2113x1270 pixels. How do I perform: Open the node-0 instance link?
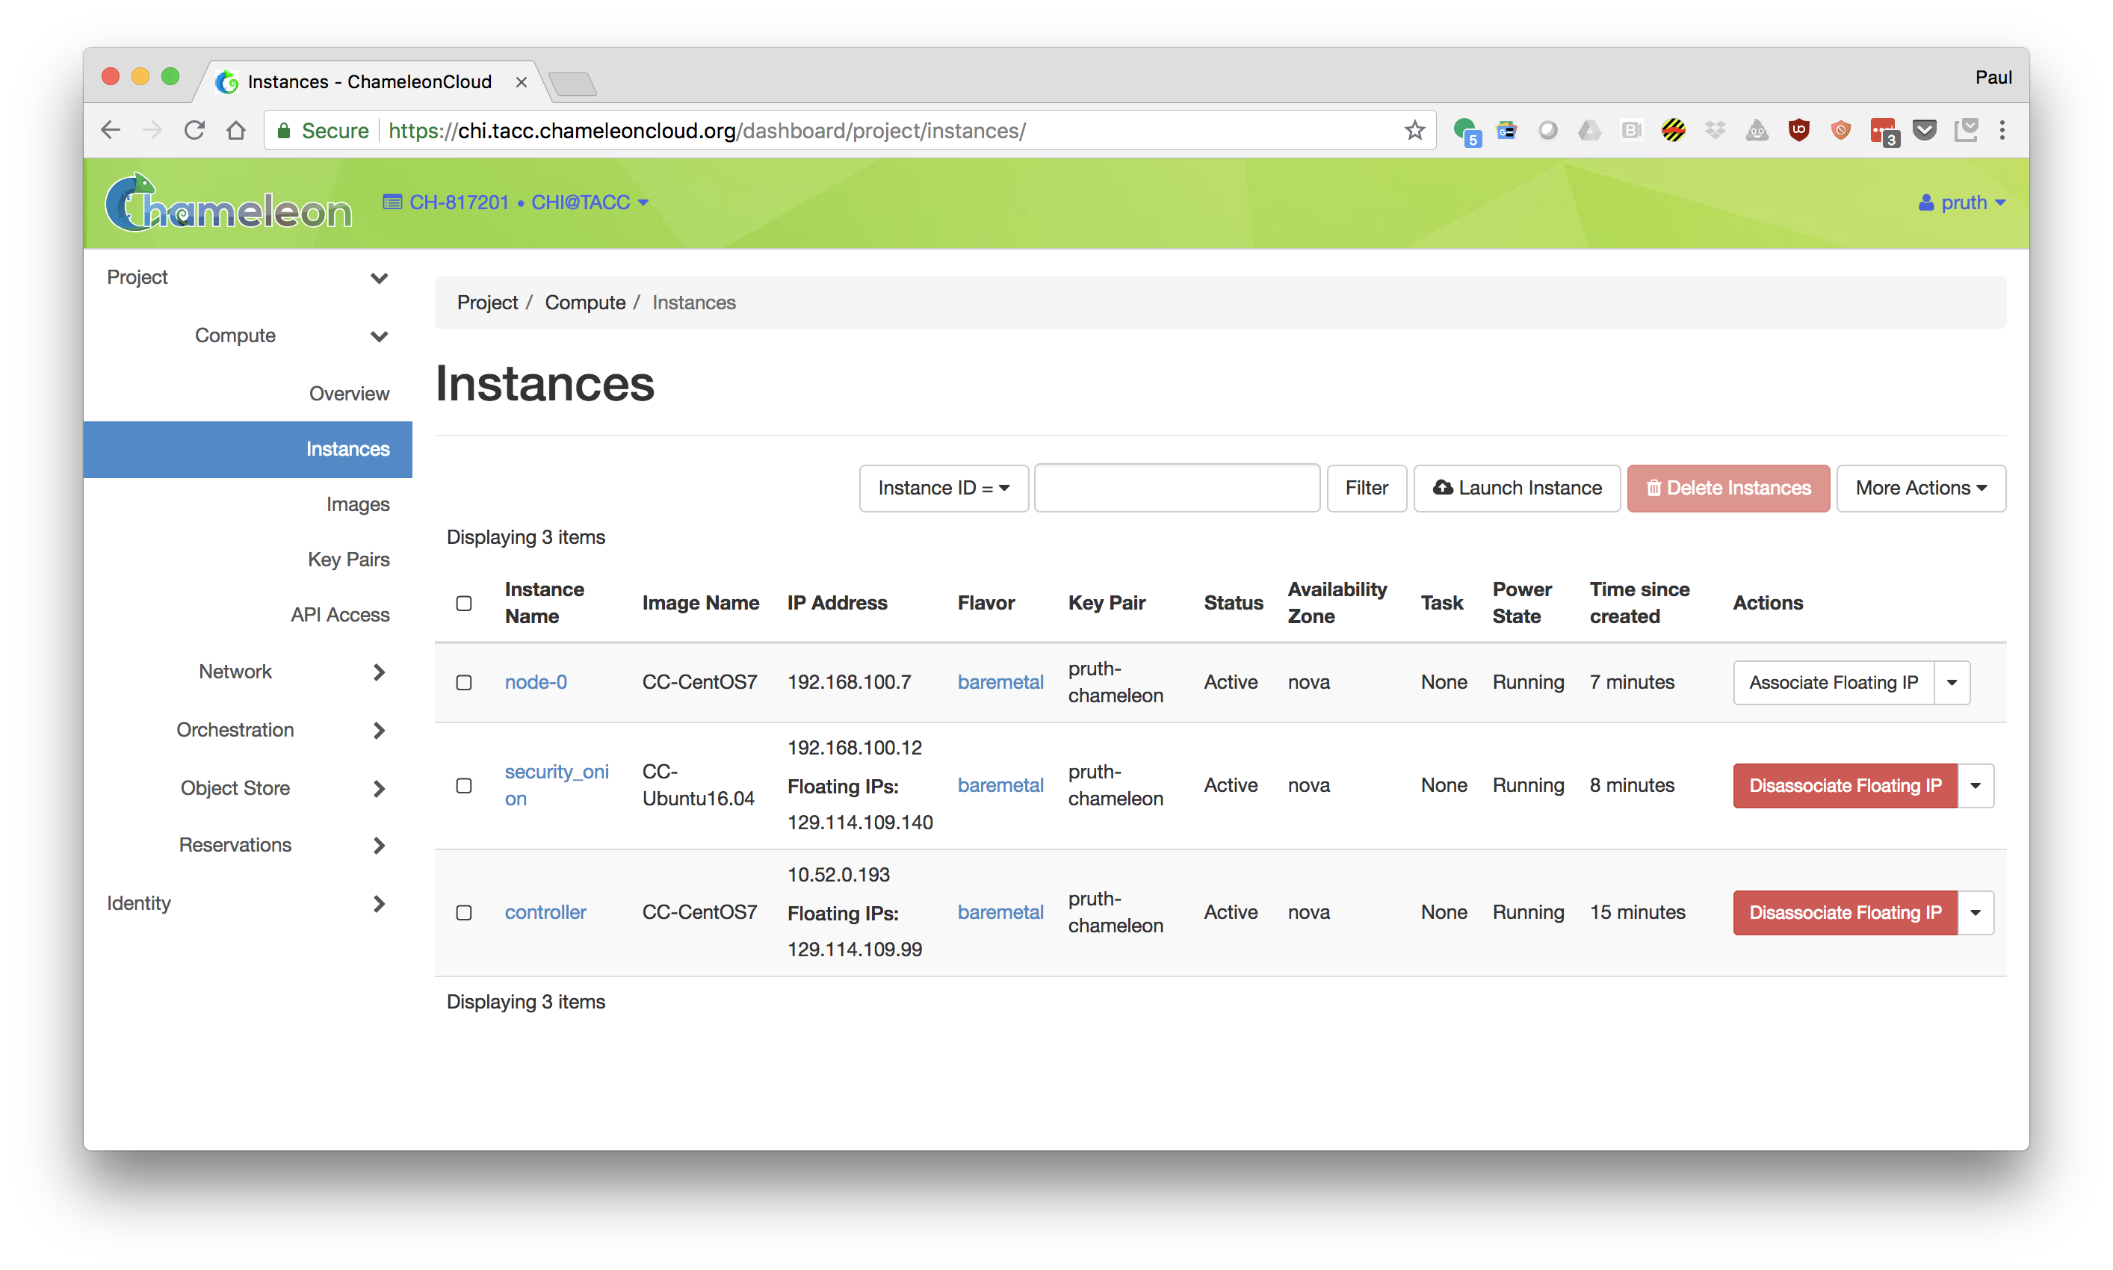pyautogui.click(x=536, y=682)
